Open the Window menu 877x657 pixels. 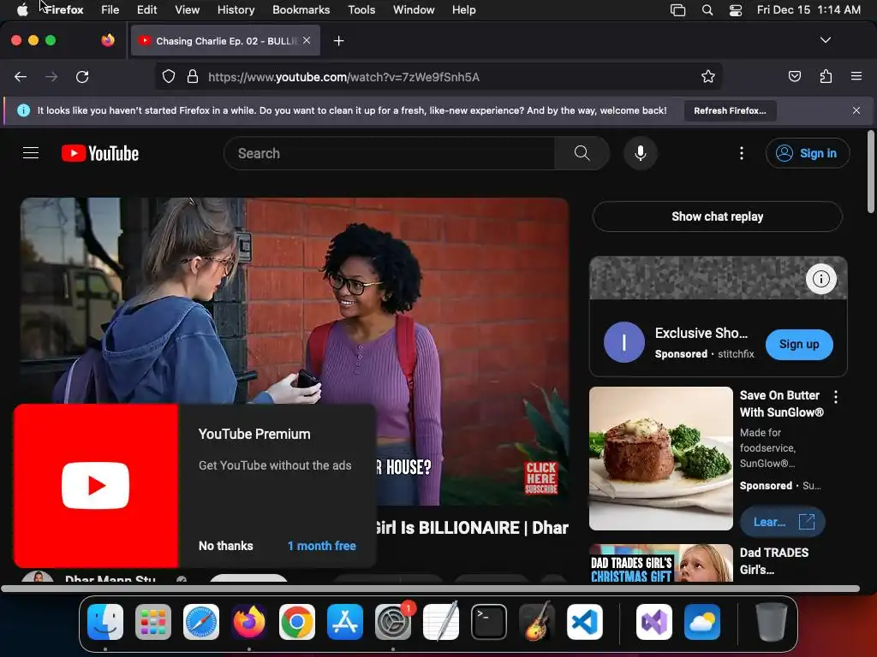pyautogui.click(x=414, y=9)
